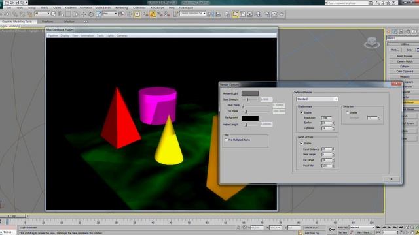Image resolution: width=419 pixels, height=235 pixels.
Task: Toggle the Percent Snap icon
Action: pyautogui.click(x=160, y=14)
